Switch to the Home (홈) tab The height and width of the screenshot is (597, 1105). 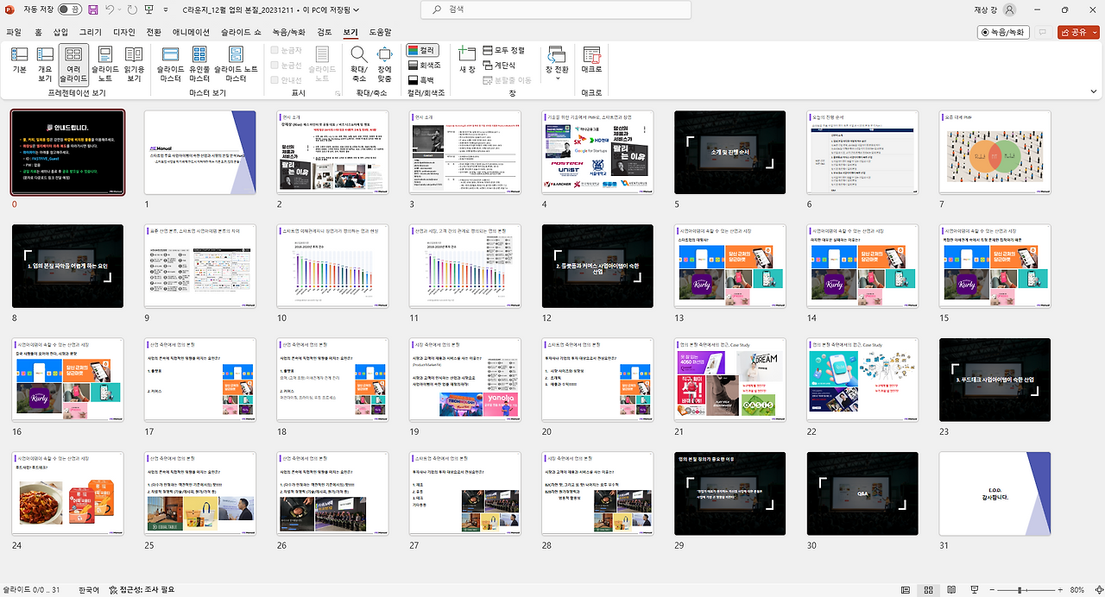pyautogui.click(x=38, y=32)
